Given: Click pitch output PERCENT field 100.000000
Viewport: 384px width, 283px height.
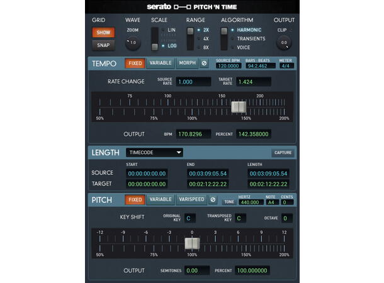Looking at the screenshot, I should coord(252,270).
